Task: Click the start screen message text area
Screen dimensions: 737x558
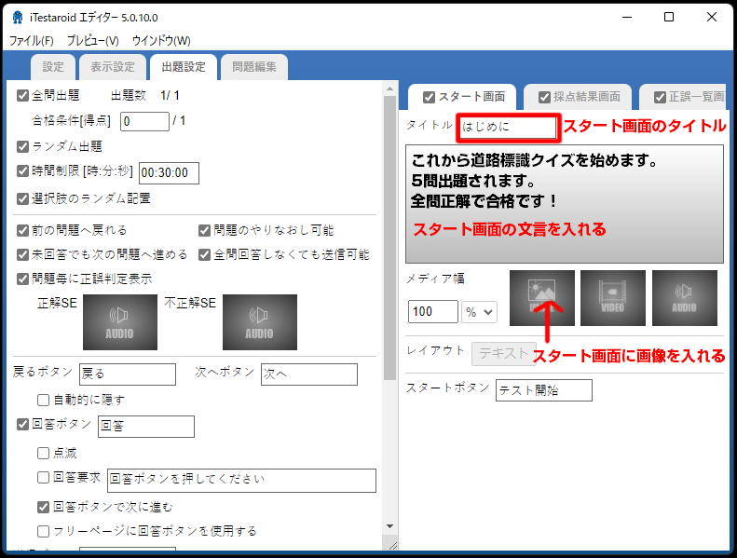Action: tap(565, 204)
